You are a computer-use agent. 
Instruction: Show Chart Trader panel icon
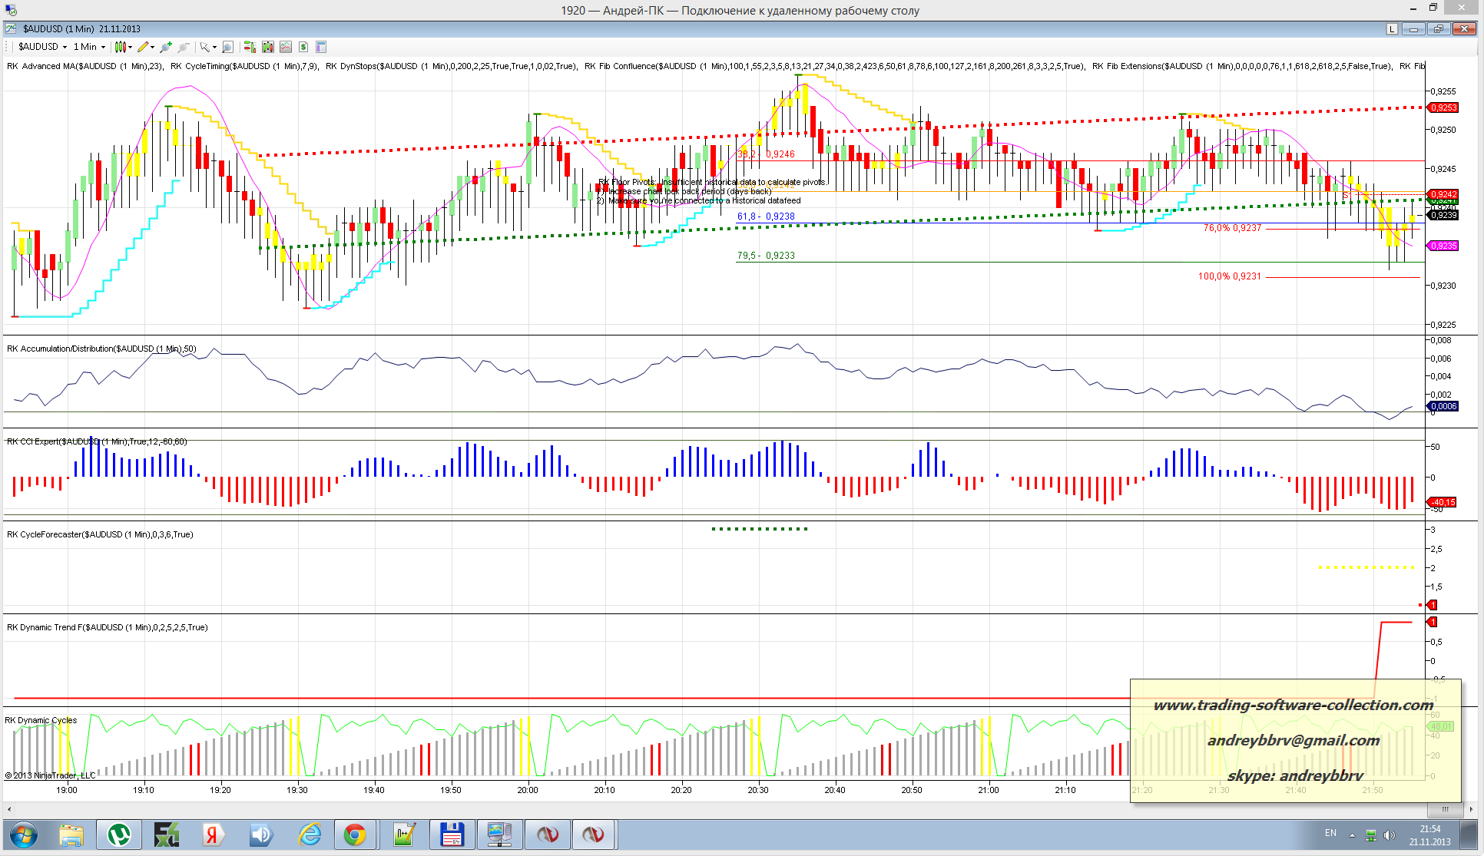[x=250, y=47]
